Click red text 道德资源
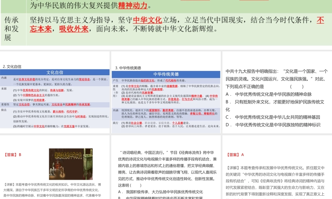Viewport: 332px width, 199px height. click(x=172, y=86)
